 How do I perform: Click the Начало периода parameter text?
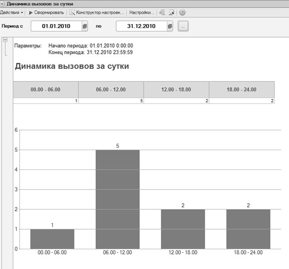point(91,46)
